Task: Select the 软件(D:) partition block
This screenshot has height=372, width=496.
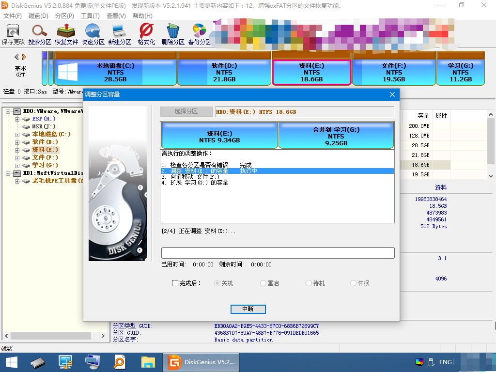Action: 224,69
